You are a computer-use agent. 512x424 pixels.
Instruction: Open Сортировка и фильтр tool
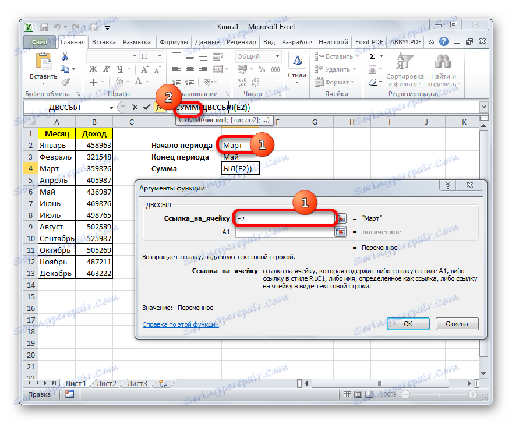pyautogui.click(x=405, y=70)
